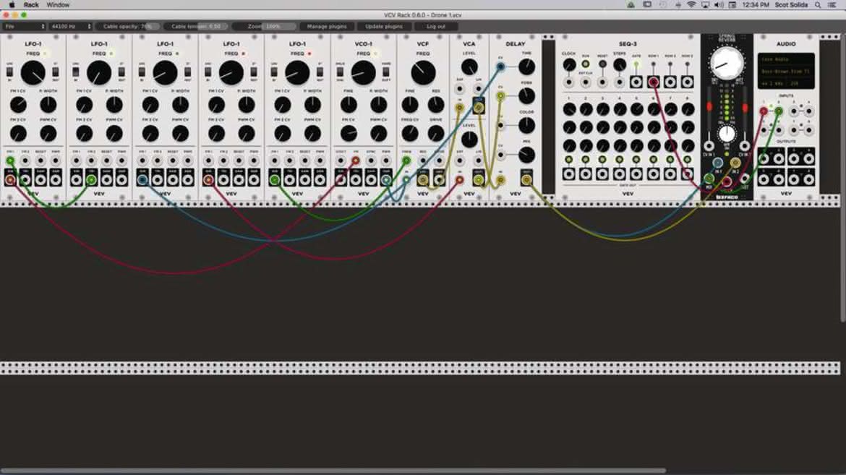Click the VCF FREQ CV input jack
The width and height of the screenshot is (846, 475).
coord(407,161)
